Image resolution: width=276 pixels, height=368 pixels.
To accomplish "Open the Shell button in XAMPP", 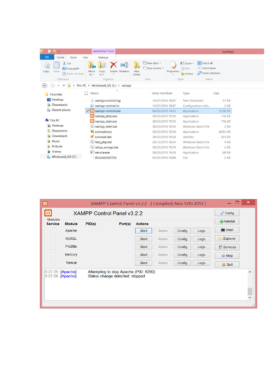I will click(x=227, y=230).
